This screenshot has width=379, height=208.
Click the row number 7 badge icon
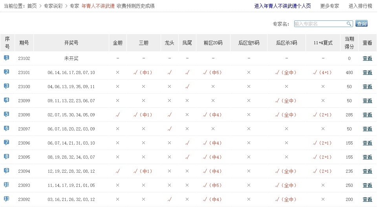[7, 143]
